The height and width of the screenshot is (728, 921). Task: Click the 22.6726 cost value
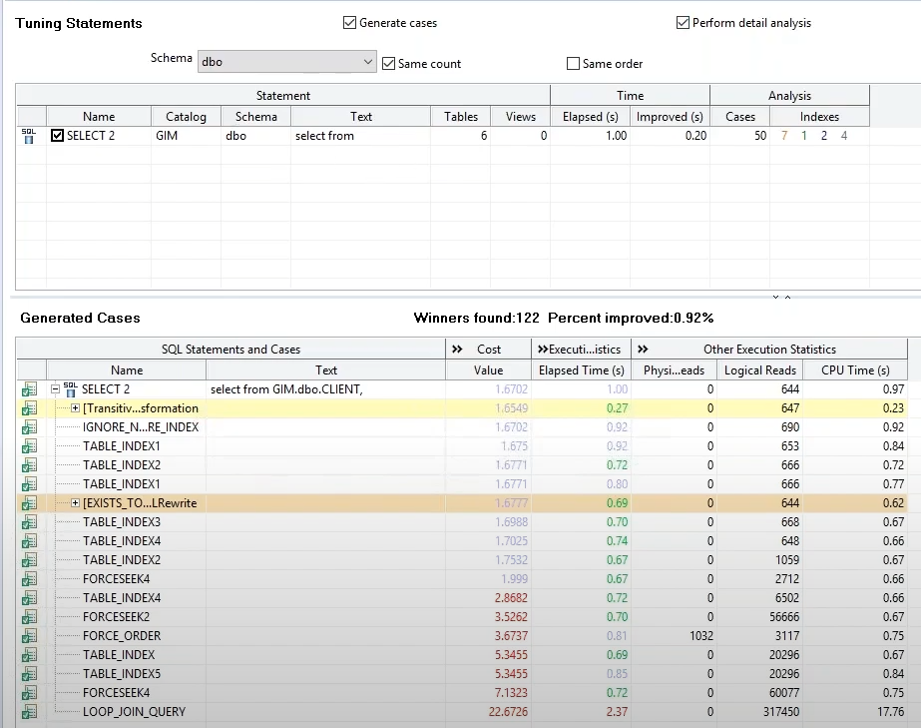tap(508, 712)
